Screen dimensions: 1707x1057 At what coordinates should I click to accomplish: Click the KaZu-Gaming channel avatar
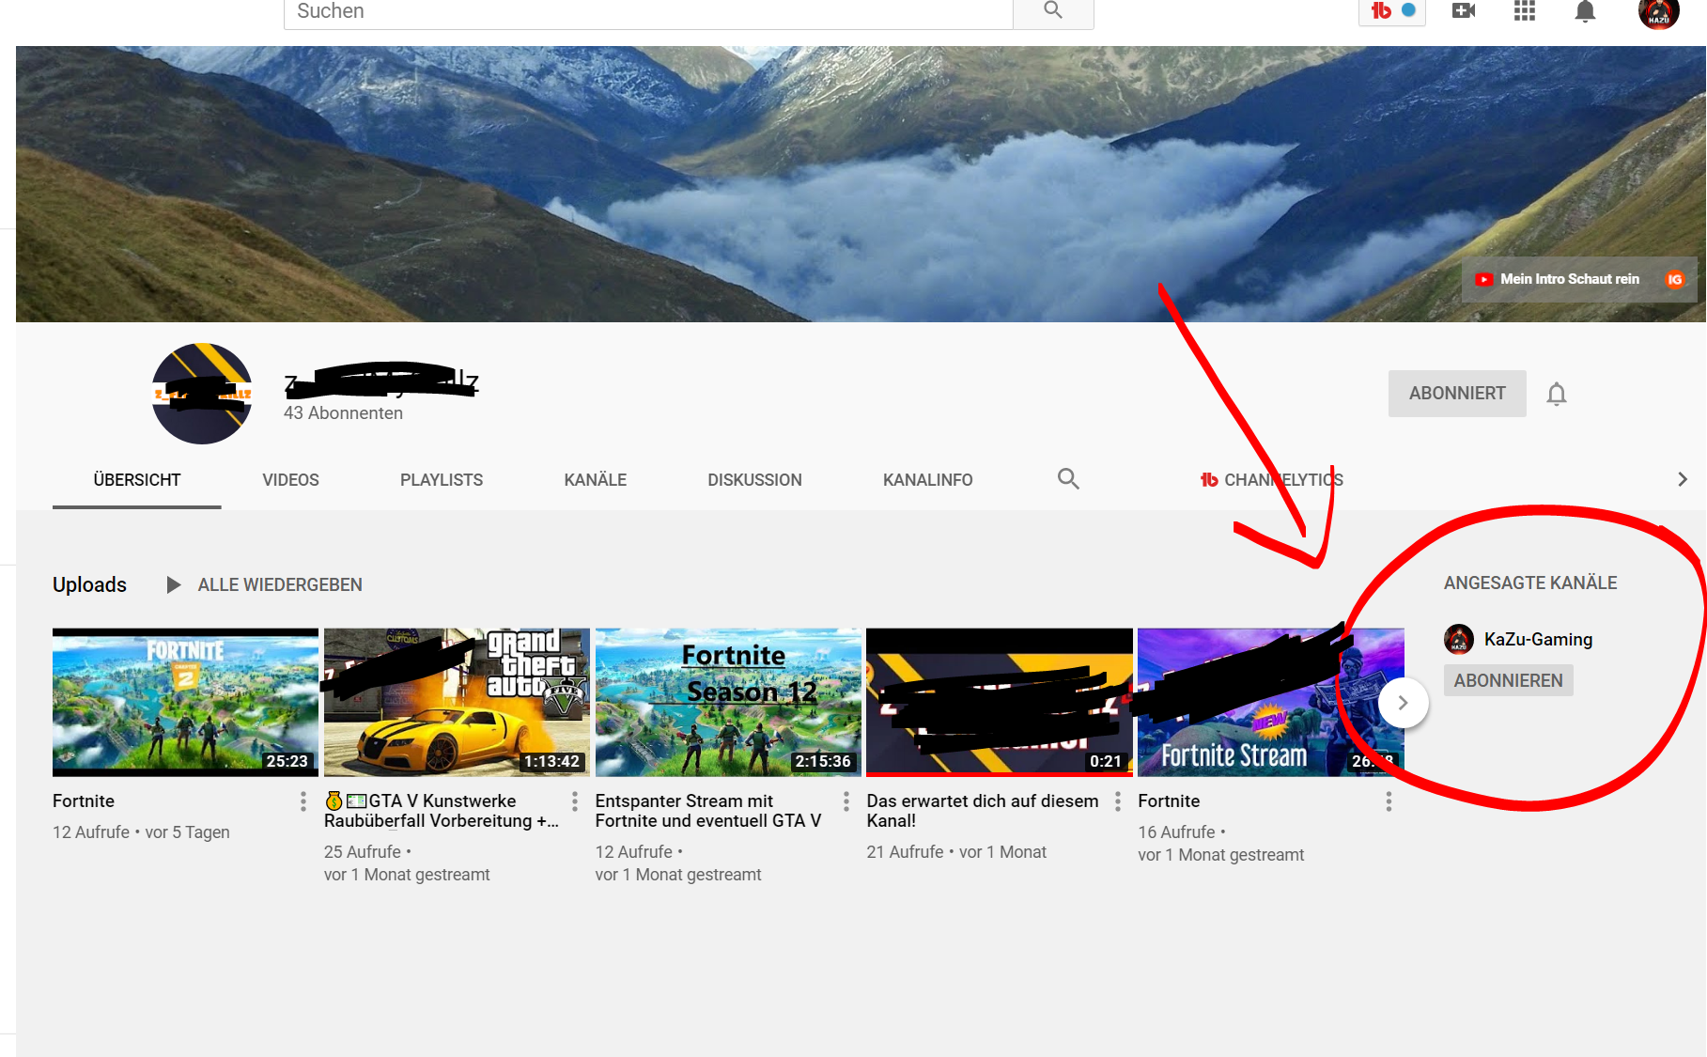click(1459, 640)
